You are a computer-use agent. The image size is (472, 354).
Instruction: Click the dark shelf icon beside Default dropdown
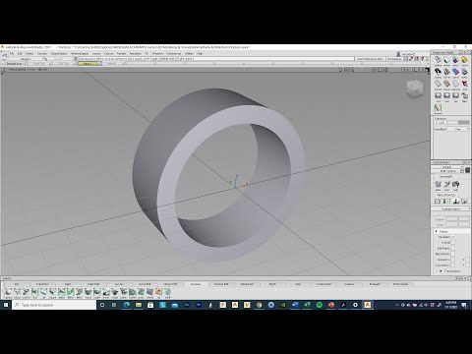coord(468,170)
